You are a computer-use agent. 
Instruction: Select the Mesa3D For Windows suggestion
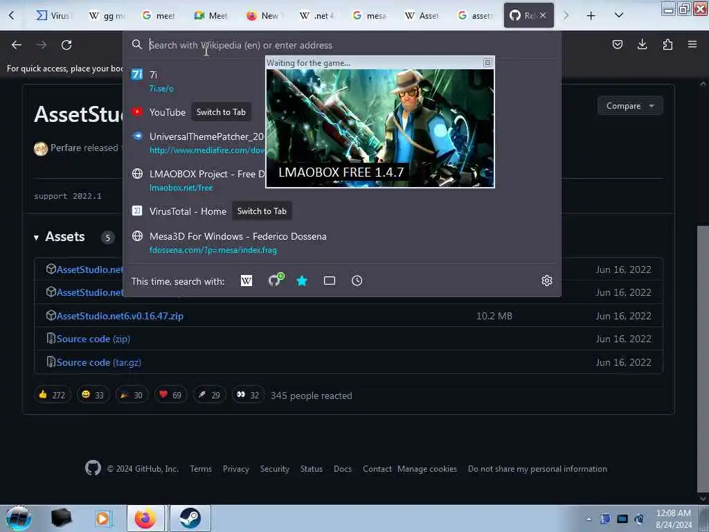pyautogui.click(x=342, y=243)
